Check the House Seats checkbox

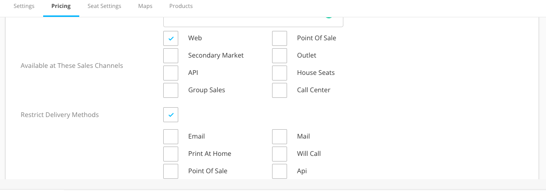(x=280, y=73)
